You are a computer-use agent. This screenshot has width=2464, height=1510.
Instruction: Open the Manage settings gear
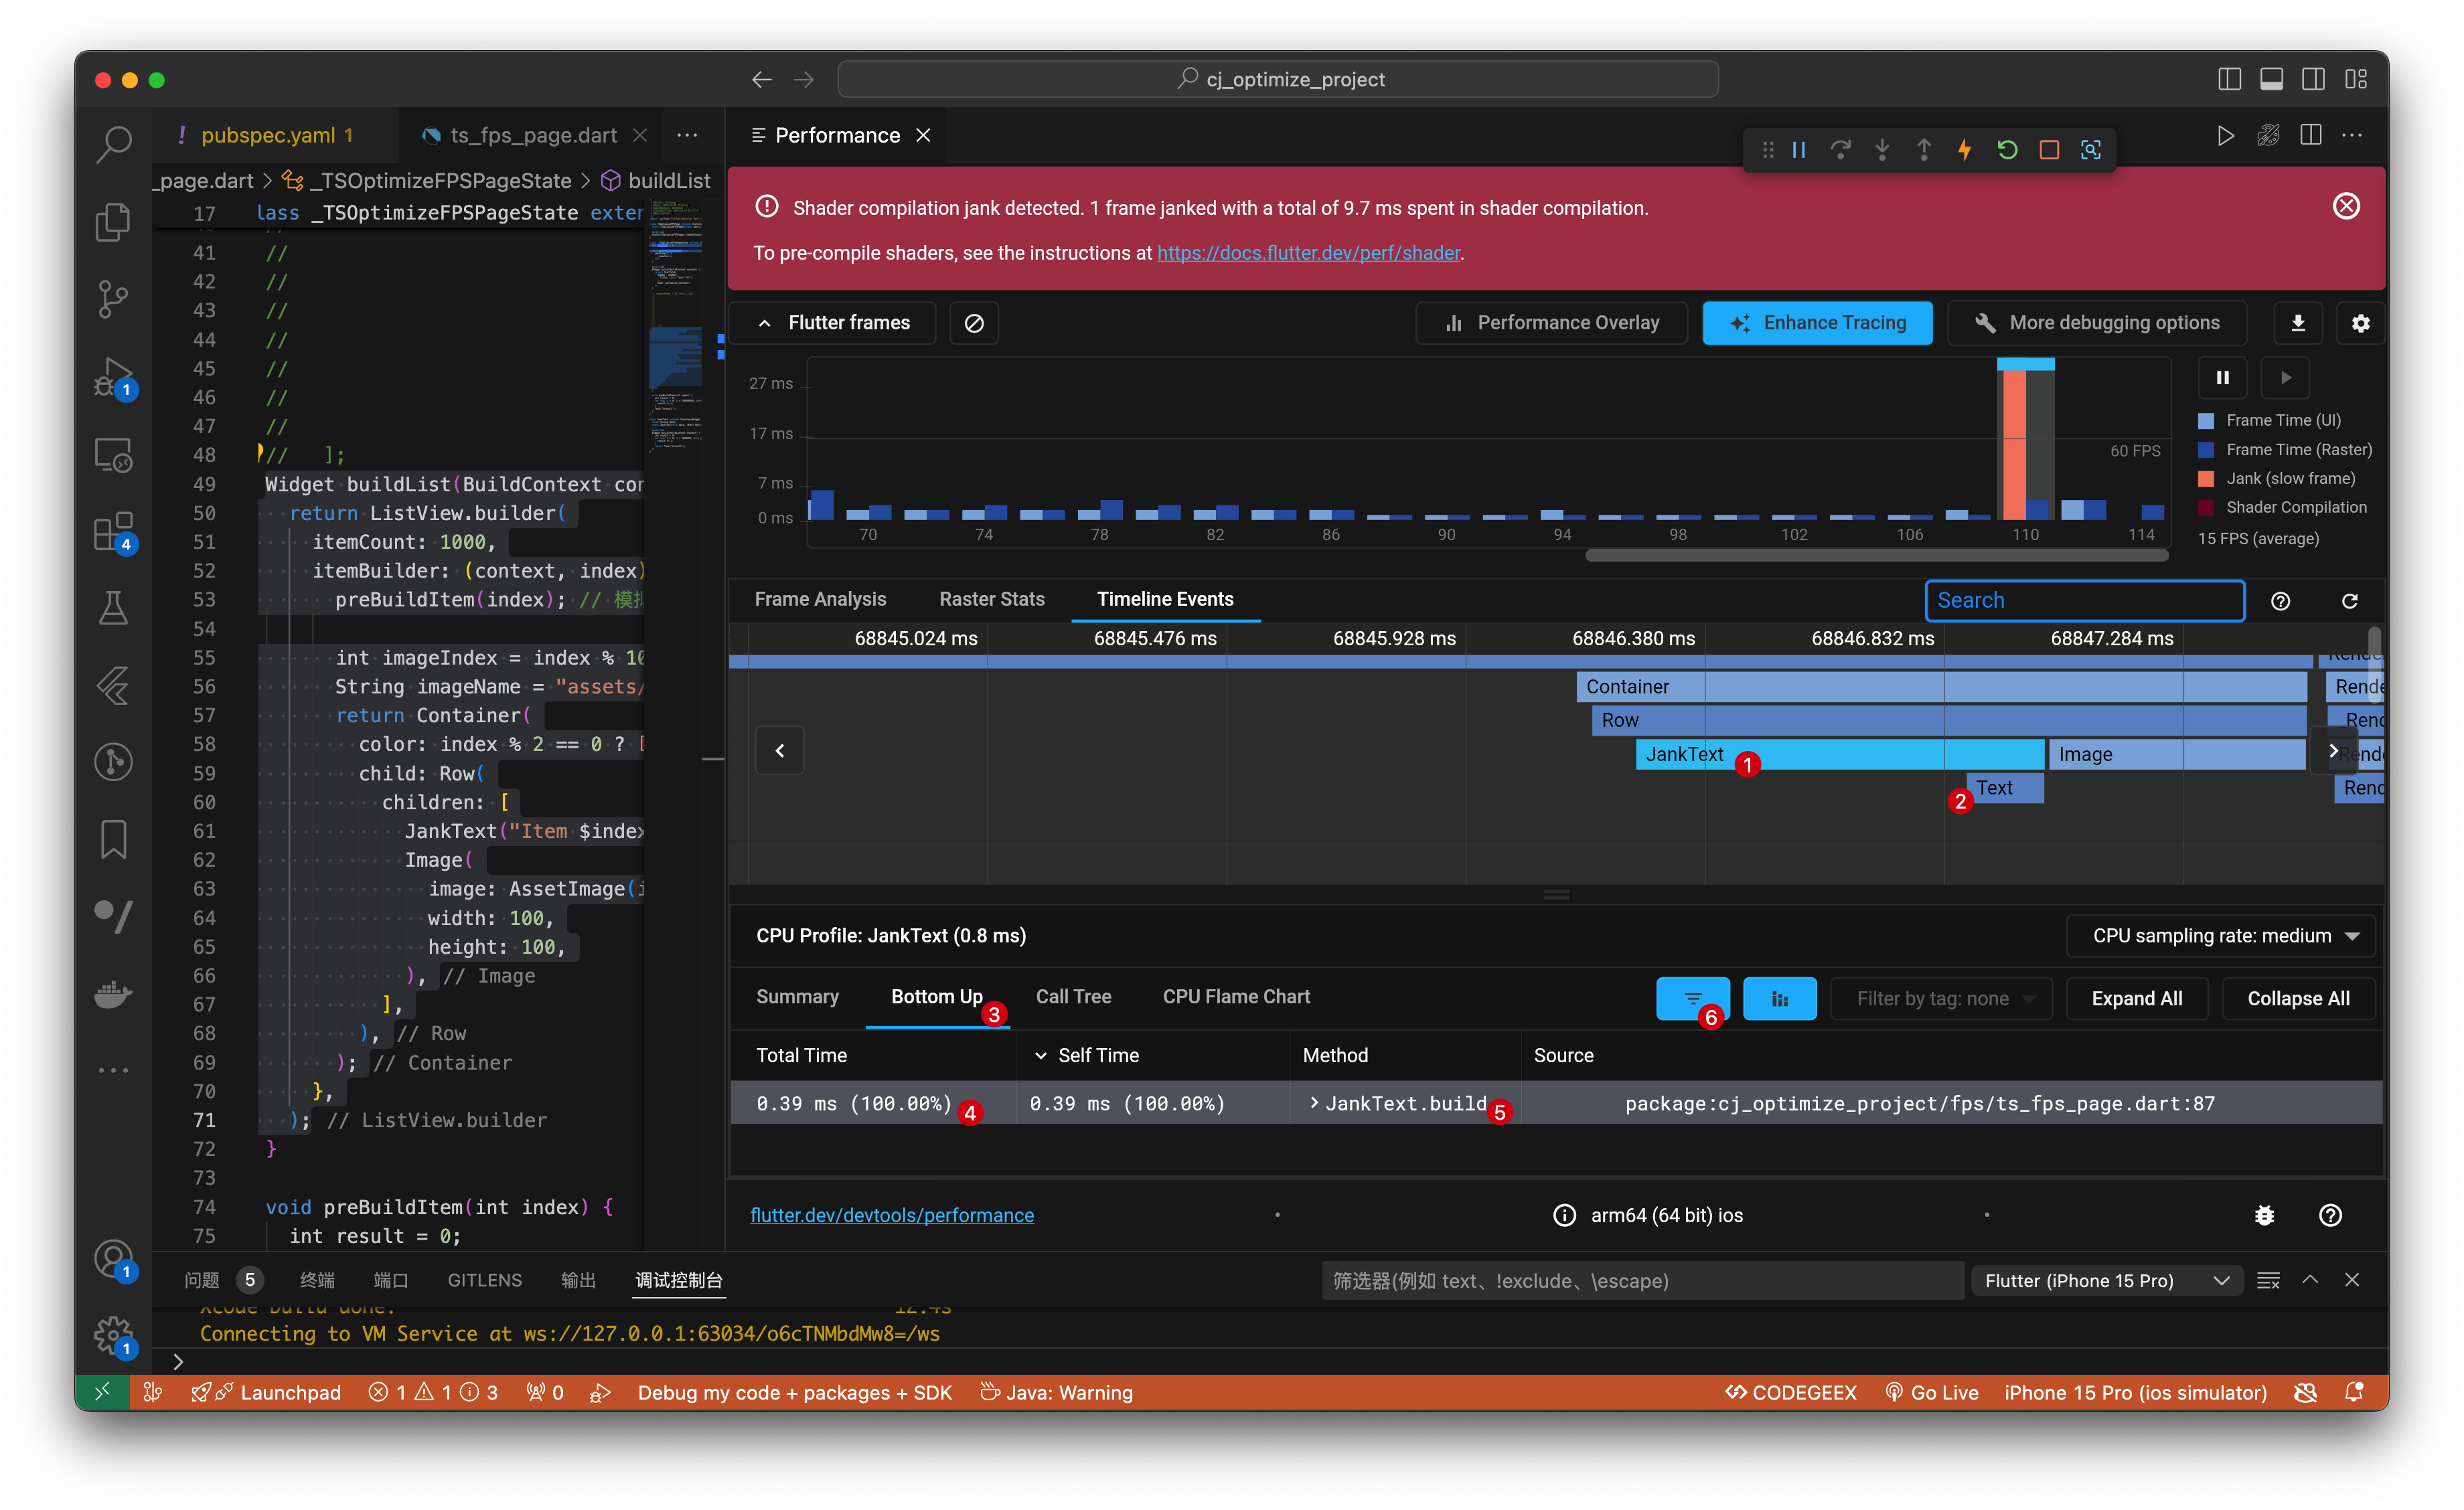[113, 1335]
